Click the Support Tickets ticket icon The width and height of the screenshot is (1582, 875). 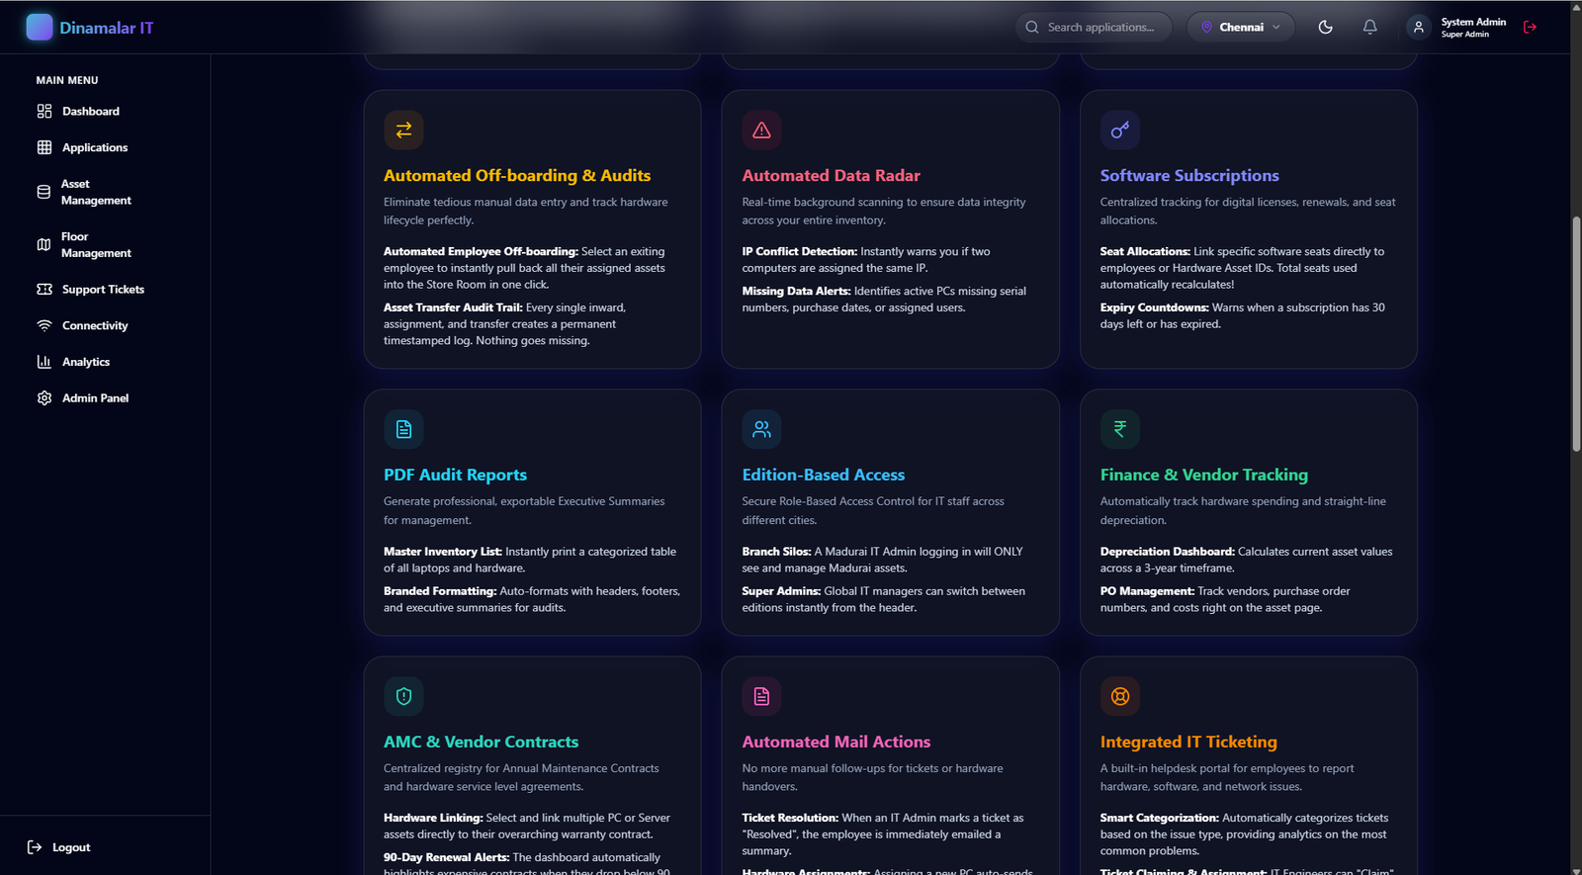tap(44, 290)
